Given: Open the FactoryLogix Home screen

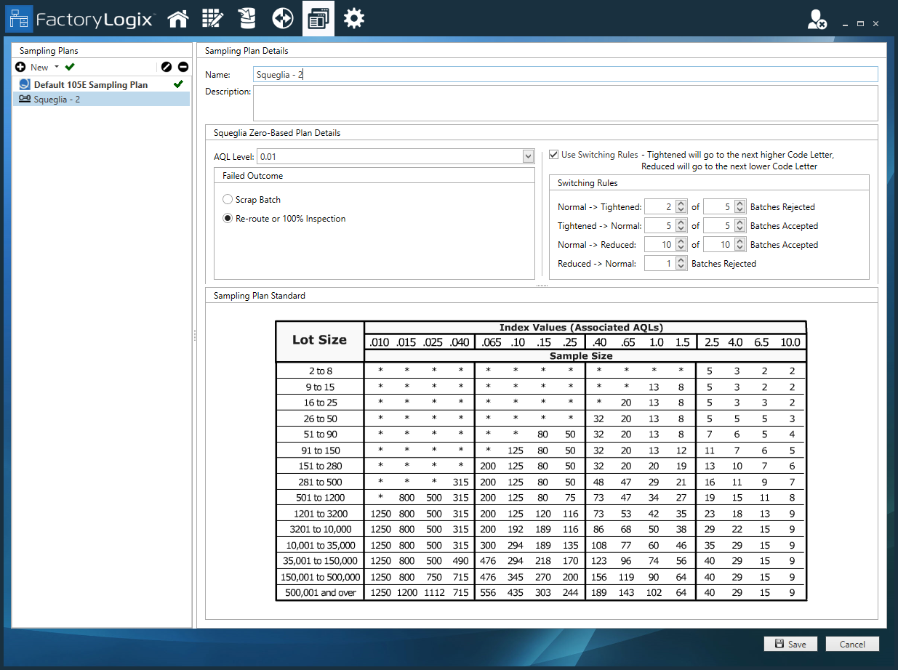Looking at the screenshot, I should (x=178, y=18).
